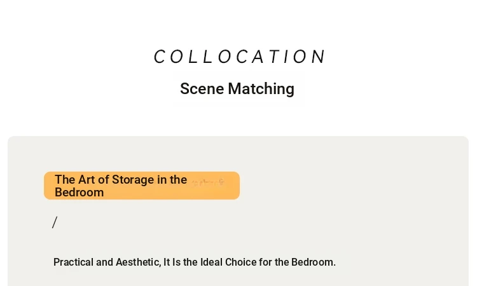The height and width of the screenshot is (286, 477).
Task: Select the orange Art of Storage banner
Action: (x=142, y=186)
